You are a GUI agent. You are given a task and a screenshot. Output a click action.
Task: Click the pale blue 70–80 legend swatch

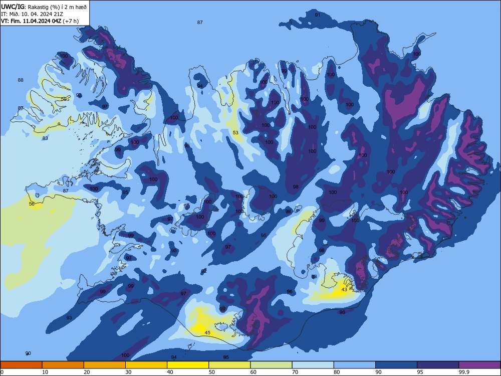313,365
